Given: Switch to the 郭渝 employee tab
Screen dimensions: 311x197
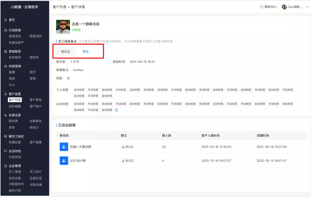Looking at the screenshot, I should tap(86, 51).
